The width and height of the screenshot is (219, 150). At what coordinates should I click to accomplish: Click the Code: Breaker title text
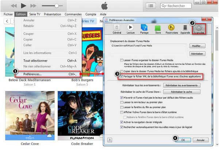click(x=82, y=144)
